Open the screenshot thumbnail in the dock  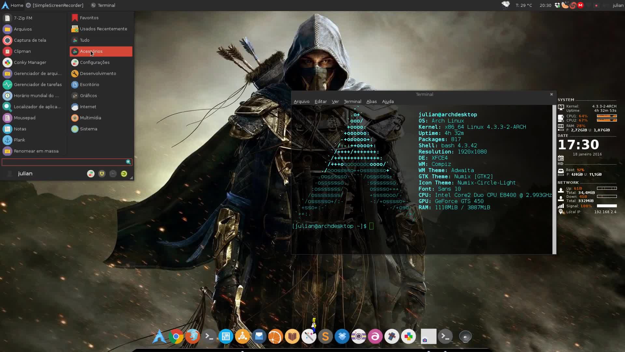coord(428,336)
